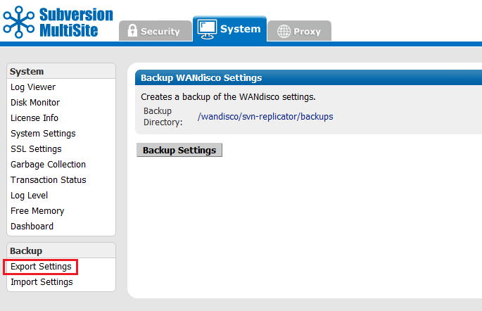
Task: Open SSL Settings
Action: pyautogui.click(x=36, y=149)
